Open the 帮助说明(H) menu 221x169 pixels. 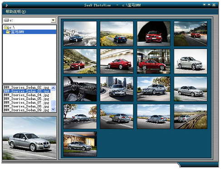tap(16, 12)
